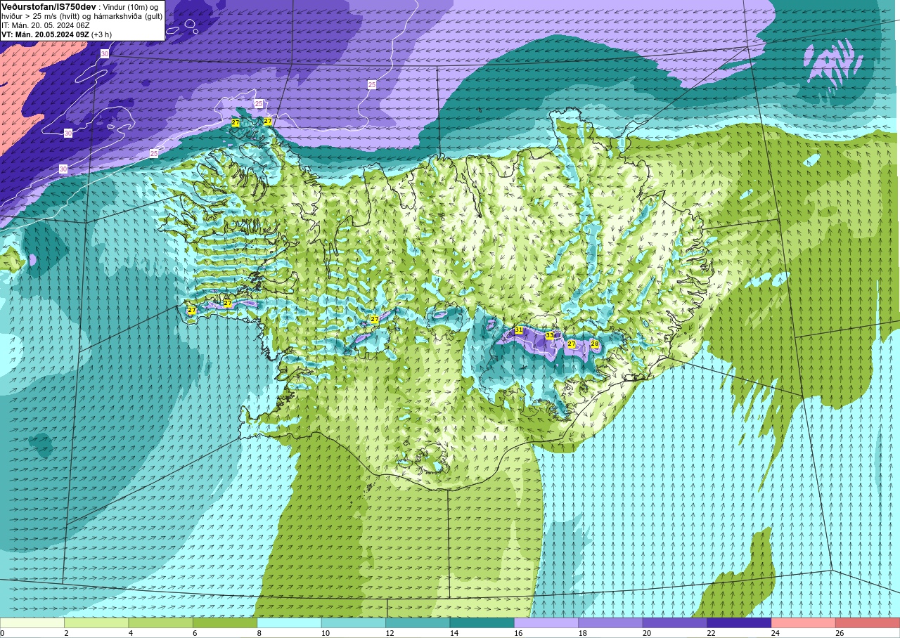Click the legend scale label 0
Screen dimensions: 900x638
[2, 633]
